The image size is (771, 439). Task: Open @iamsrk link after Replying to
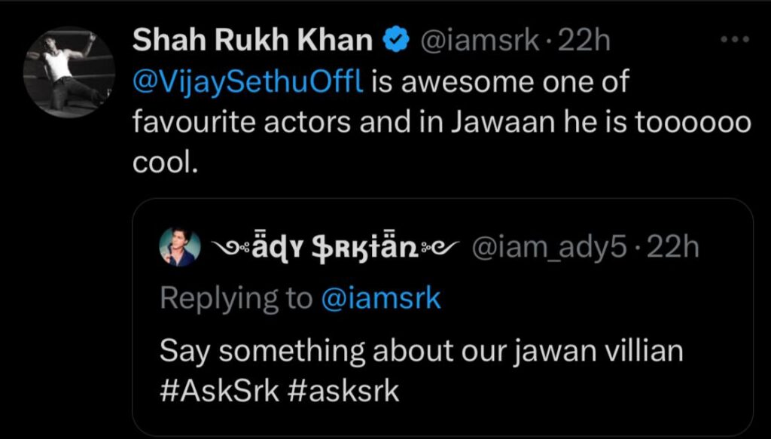click(380, 299)
